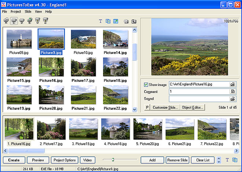
Task: Open the Project menu
Action: 16,12
